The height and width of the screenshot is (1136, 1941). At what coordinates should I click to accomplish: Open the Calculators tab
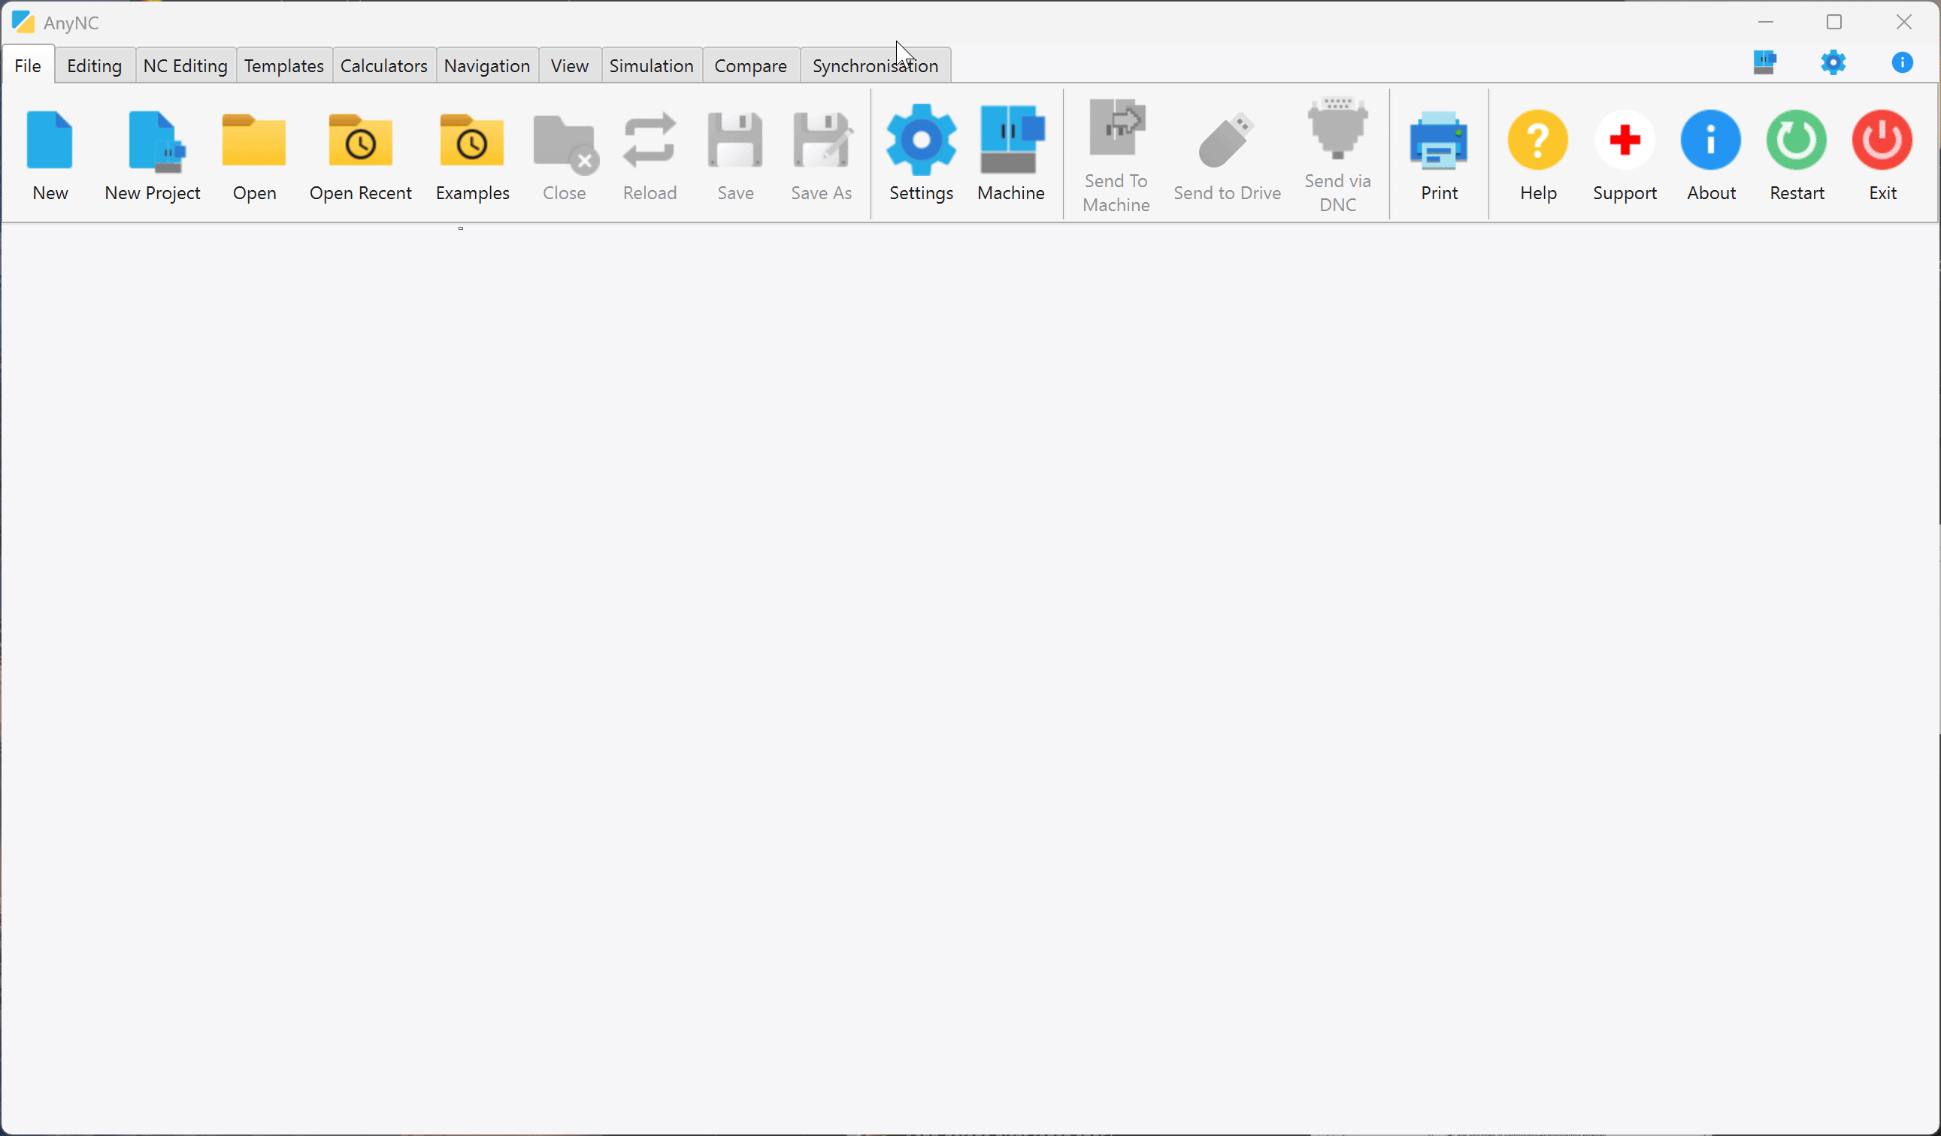(x=384, y=65)
